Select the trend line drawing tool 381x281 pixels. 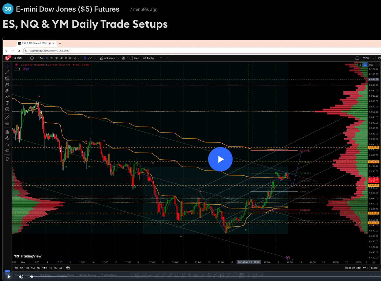pyautogui.click(x=7, y=72)
